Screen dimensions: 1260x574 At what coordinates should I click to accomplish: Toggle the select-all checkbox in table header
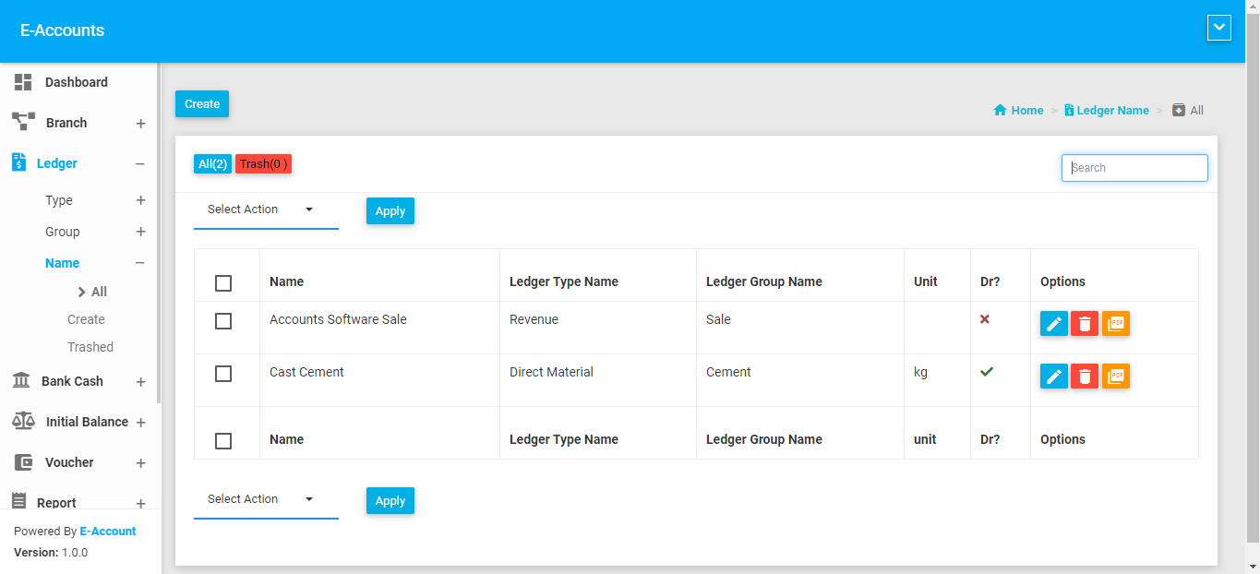point(223,283)
